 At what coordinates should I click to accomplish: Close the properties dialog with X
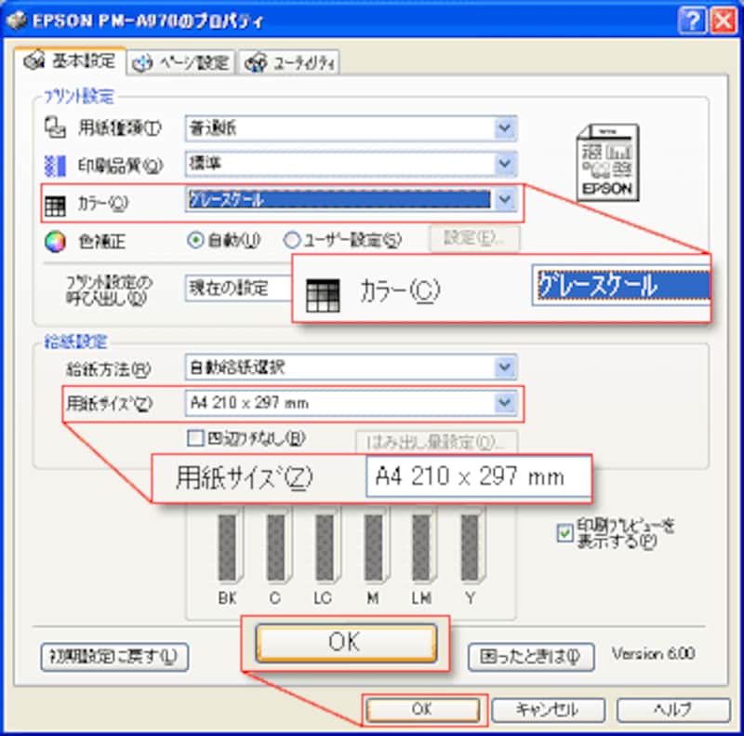click(x=724, y=21)
